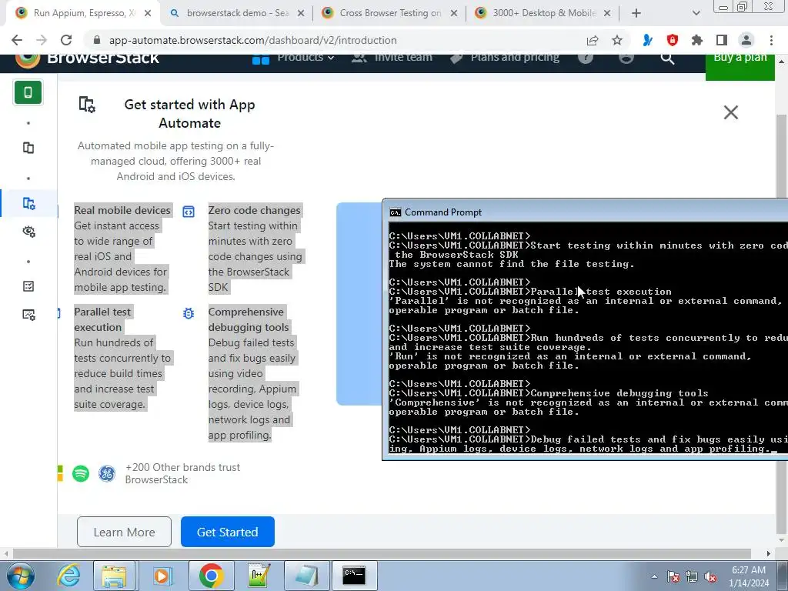Viewport: 788px width, 591px height.
Task: Go back in browser history
Action: 17,40
